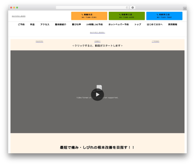
Task: Click the yellow minimize window button
Action: (14, 7)
